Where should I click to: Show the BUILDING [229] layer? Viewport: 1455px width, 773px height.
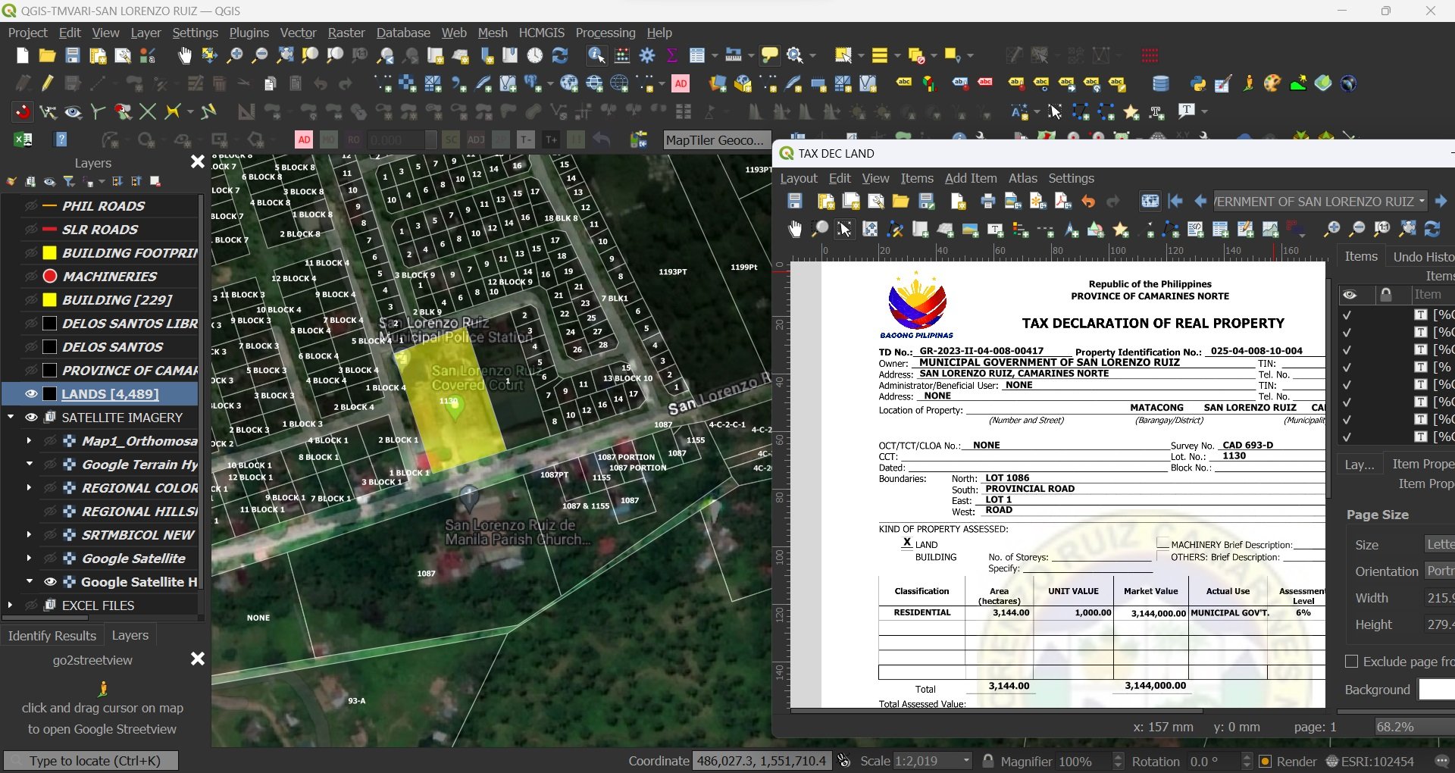tap(31, 300)
